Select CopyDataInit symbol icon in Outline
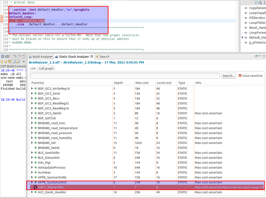Screen dimensions: 266x198 point(246,8)
